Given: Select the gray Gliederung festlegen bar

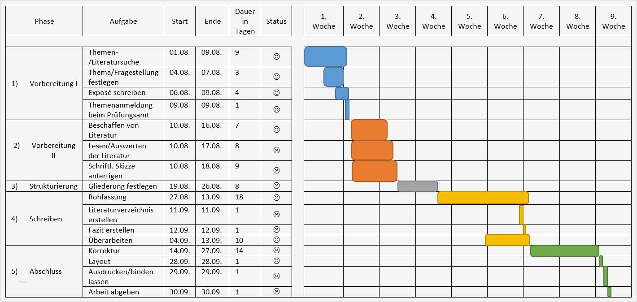Looking at the screenshot, I should click(417, 186).
